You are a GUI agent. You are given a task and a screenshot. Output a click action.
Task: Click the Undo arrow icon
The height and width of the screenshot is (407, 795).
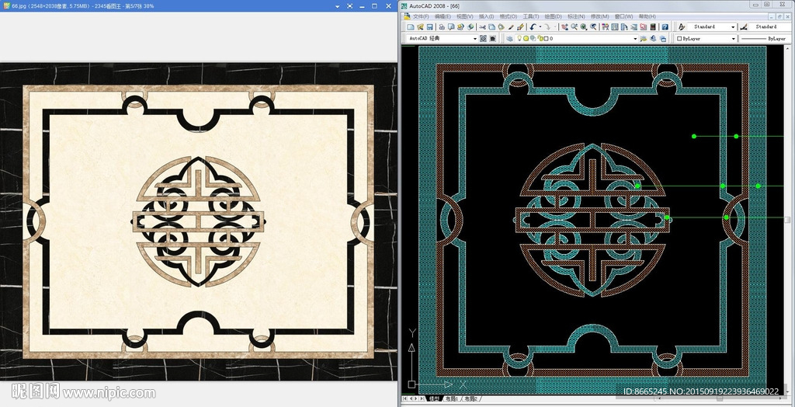click(x=533, y=27)
